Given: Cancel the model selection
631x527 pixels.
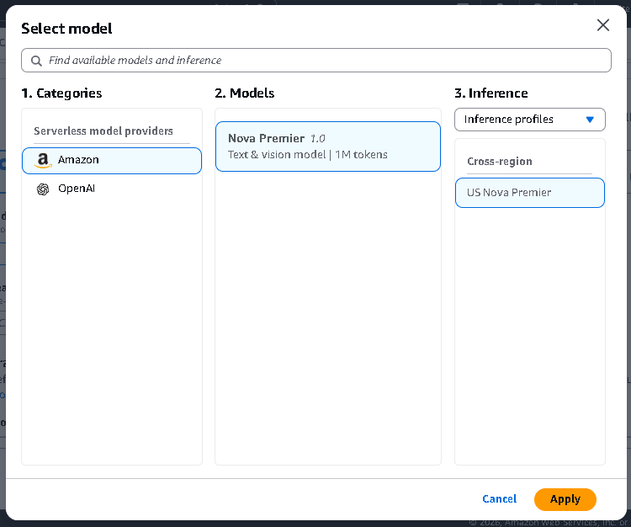Looking at the screenshot, I should coord(500,499).
